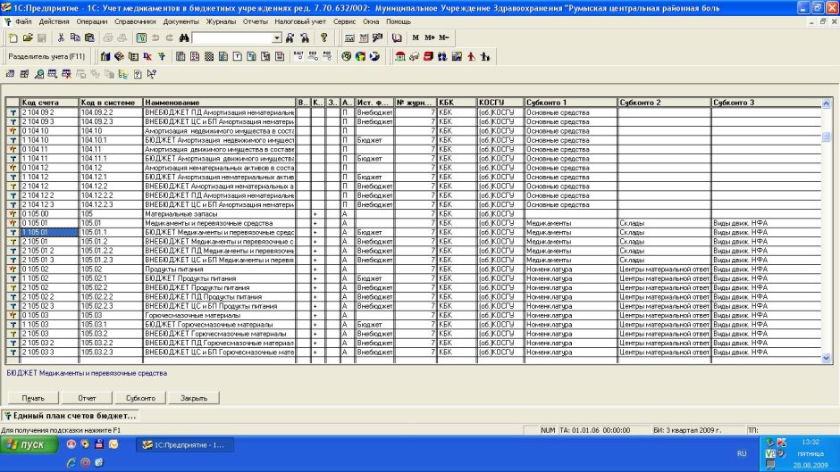Viewport: 840px width, 472px height.
Task: Click the Закрыть button
Action: [194, 398]
